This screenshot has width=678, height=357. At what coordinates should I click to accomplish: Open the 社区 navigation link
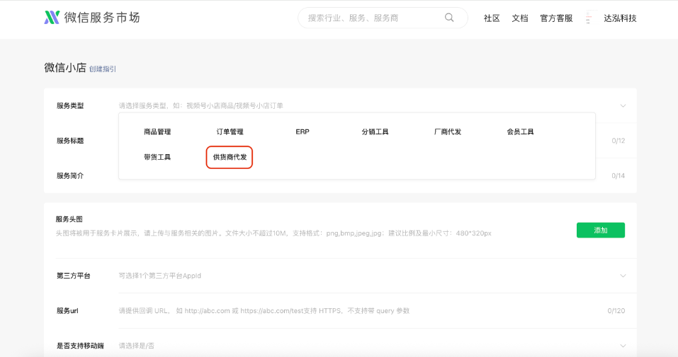point(492,18)
